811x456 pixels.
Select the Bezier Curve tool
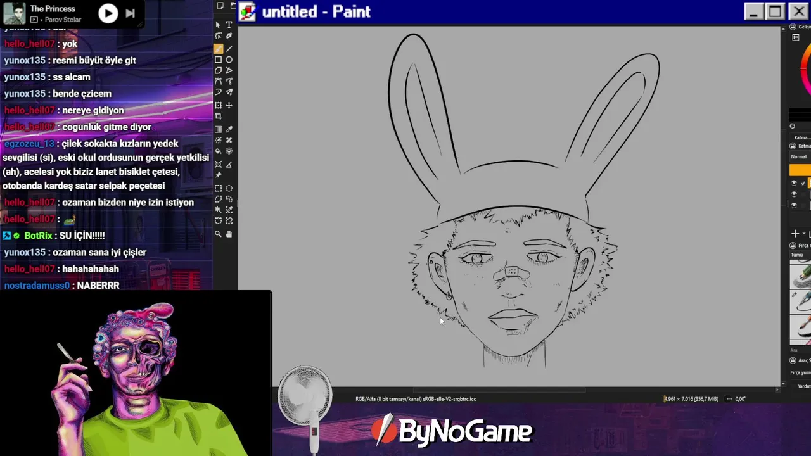(x=218, y=81)
